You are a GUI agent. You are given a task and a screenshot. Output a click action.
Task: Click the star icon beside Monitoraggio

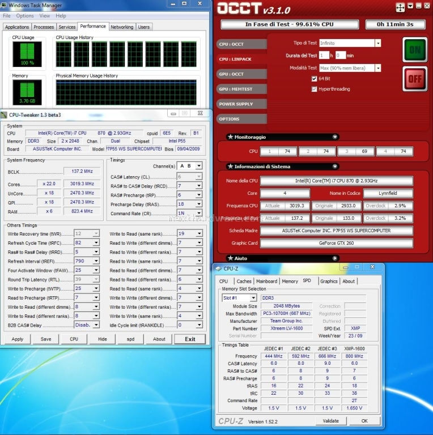pyautogui.click(x=230, y=137)
